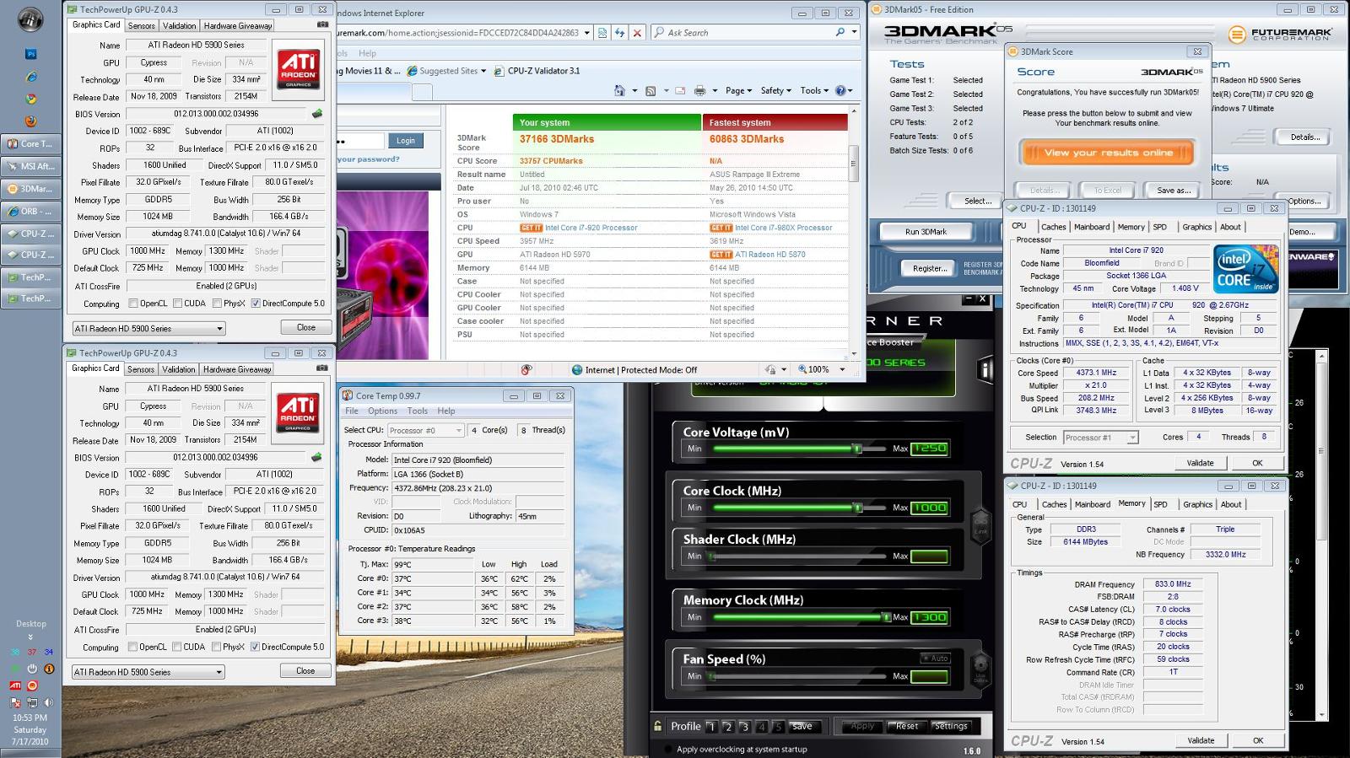1350x758 pixels.
Task: Select Afterburner profile 2
Action: 728,726
